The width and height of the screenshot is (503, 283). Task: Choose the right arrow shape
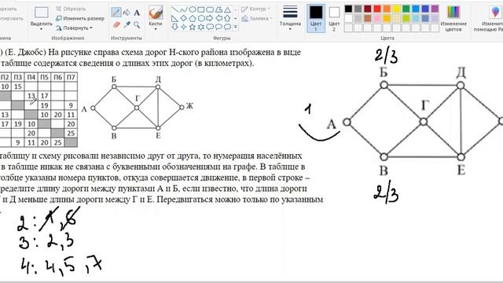pyautogui.click(x=210, y=18)
